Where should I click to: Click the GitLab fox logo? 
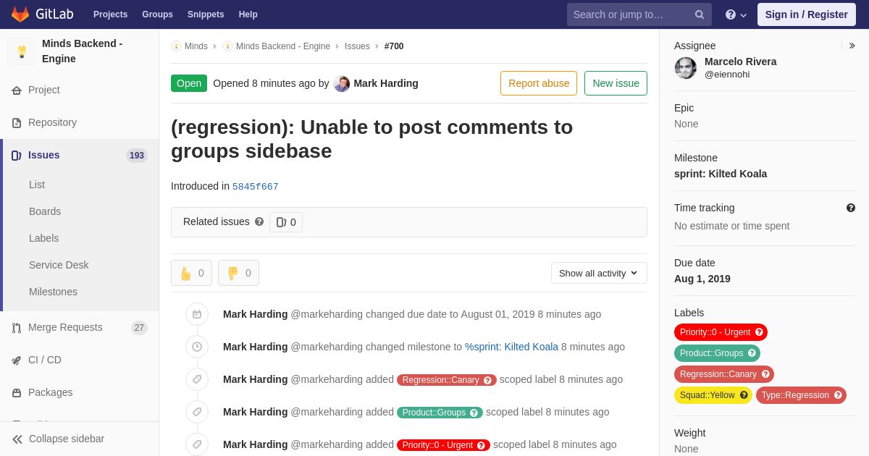point(20,14)
